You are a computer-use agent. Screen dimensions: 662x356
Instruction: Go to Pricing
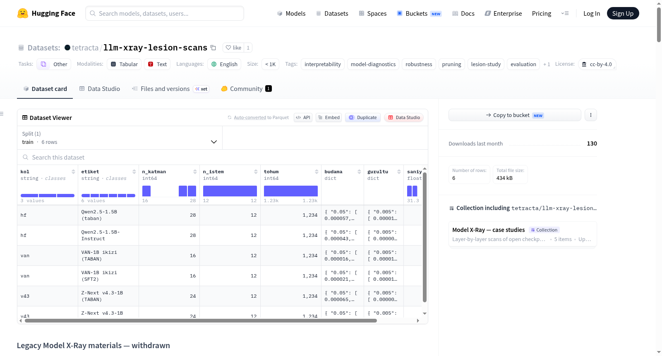[542, 13]
